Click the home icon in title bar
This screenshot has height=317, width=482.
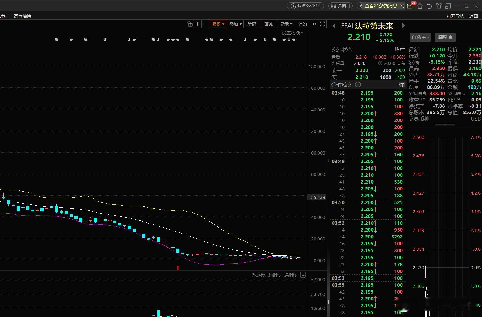420,6
